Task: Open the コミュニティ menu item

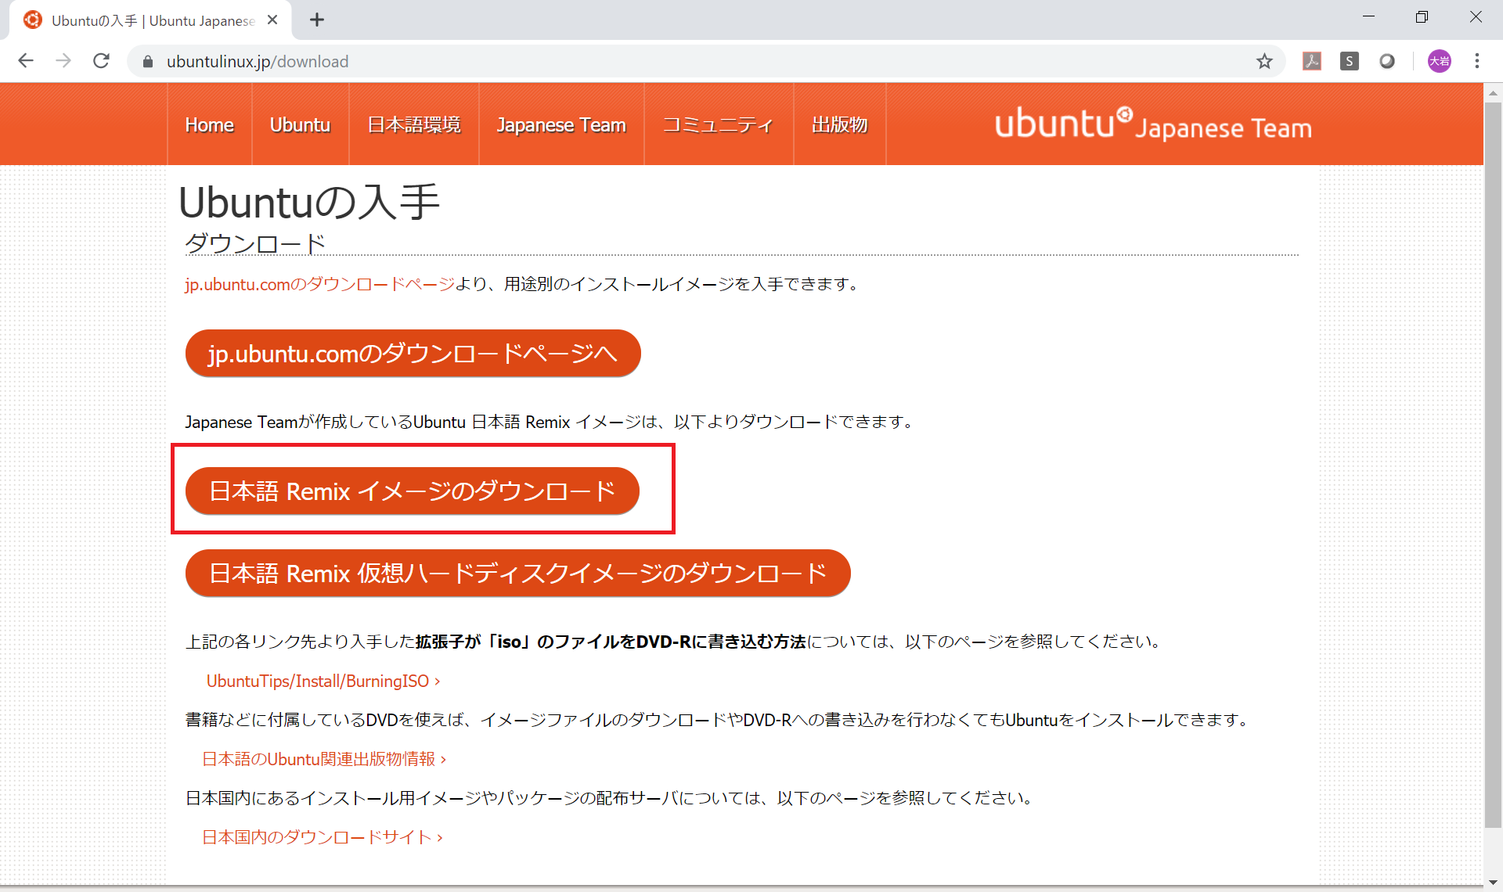Action: point(719,125)
